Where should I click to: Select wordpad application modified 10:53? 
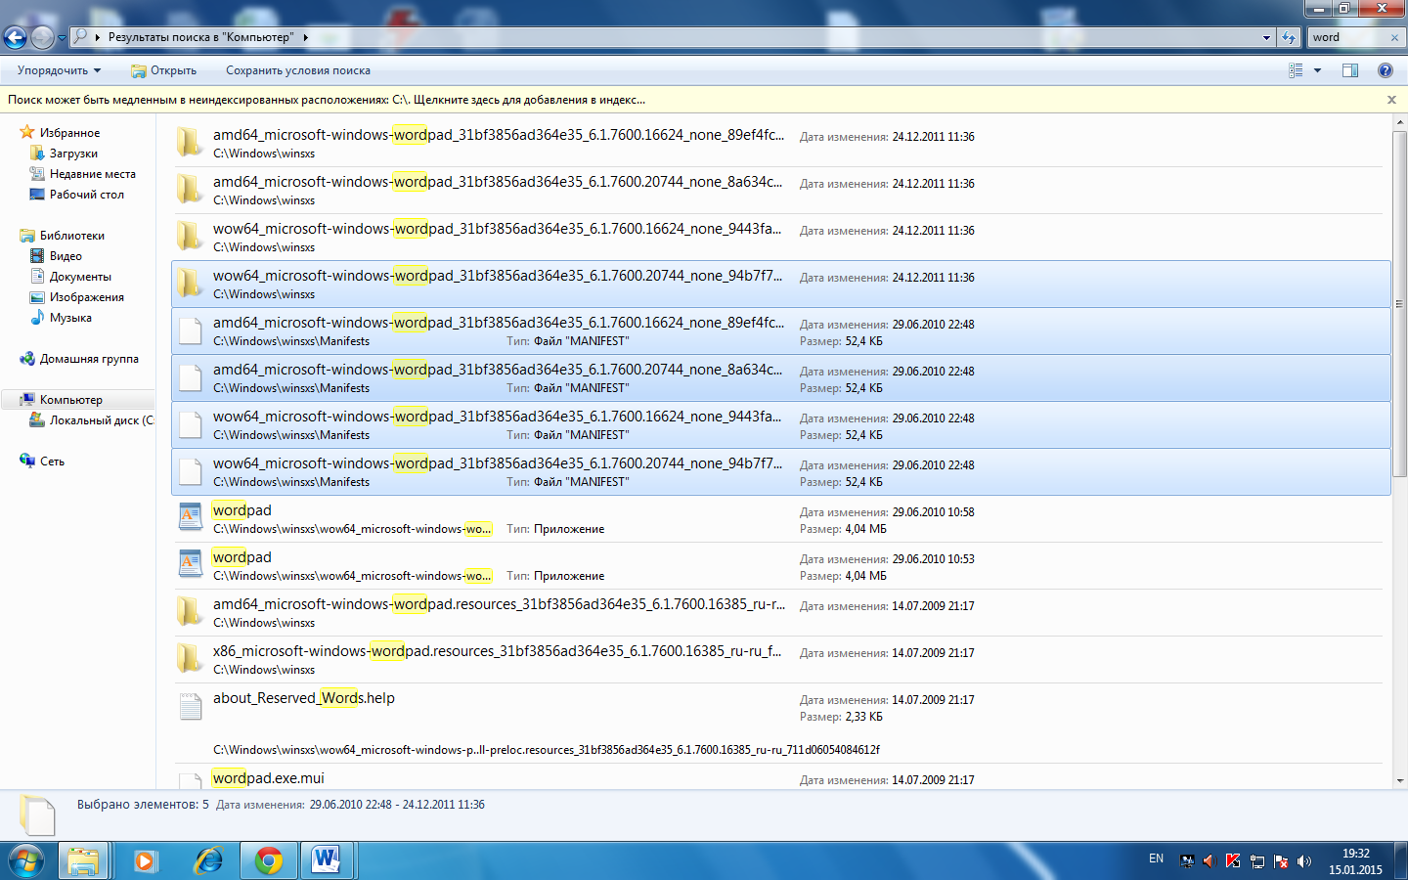pos(780,566)
